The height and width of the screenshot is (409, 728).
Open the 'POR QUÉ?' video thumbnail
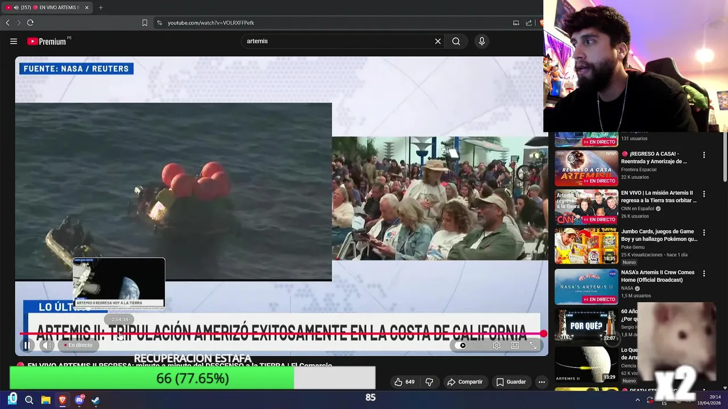click(586, 325)
